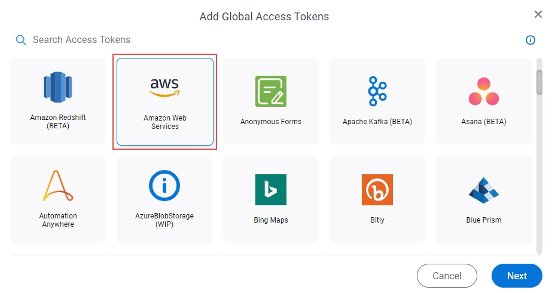Open the blue info icon
Viewport: 552px width, 293px height.
[530, 40]
